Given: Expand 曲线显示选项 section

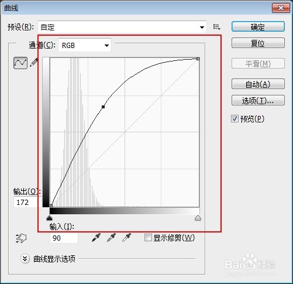Looking at the screenshot, I should pos(25,259).
